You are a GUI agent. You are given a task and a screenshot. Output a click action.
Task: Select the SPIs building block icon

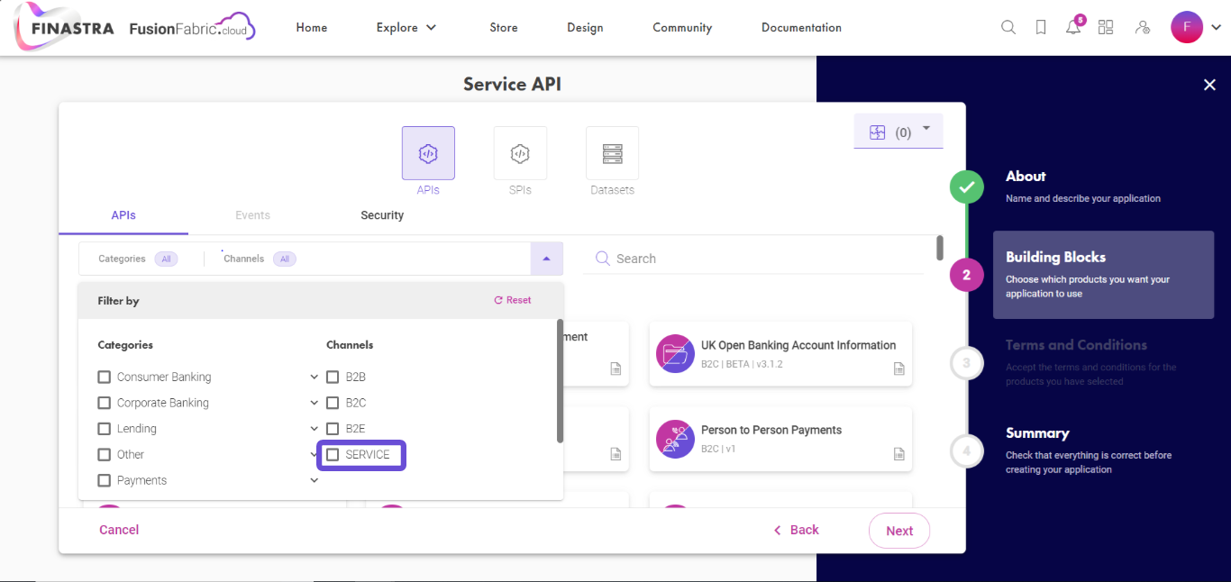520,153
